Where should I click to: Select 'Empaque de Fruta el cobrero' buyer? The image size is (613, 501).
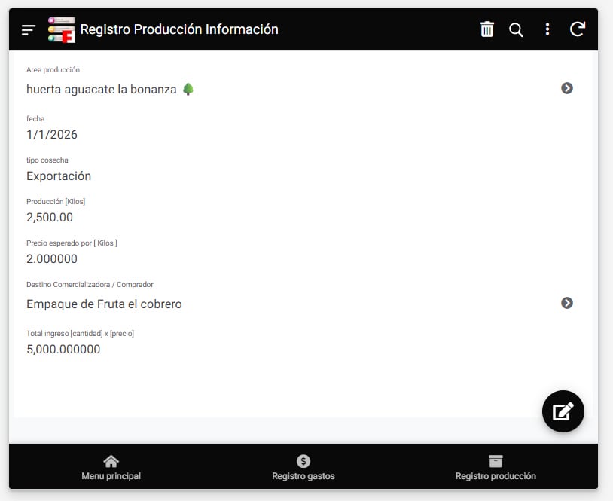104,304
